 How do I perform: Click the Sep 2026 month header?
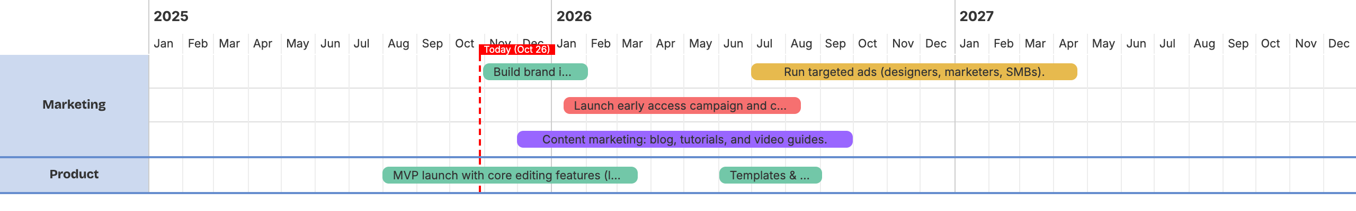835,44
